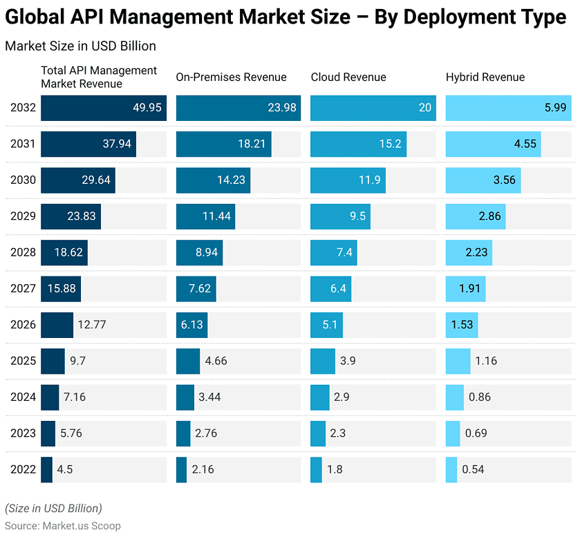Click the 23.98 on-premises bar for 2032
The height and width of the screenshot is (537, 580).
coord(238,108)
